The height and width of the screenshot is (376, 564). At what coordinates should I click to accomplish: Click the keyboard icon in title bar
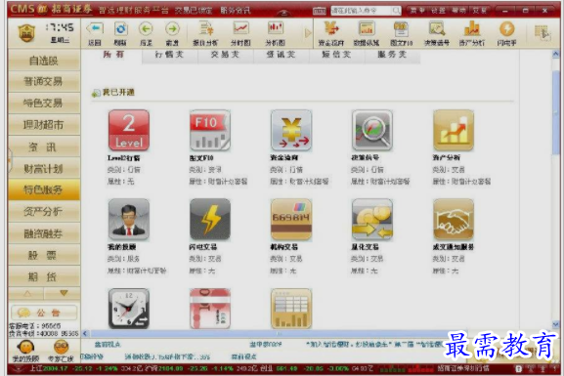coord(320,11)
